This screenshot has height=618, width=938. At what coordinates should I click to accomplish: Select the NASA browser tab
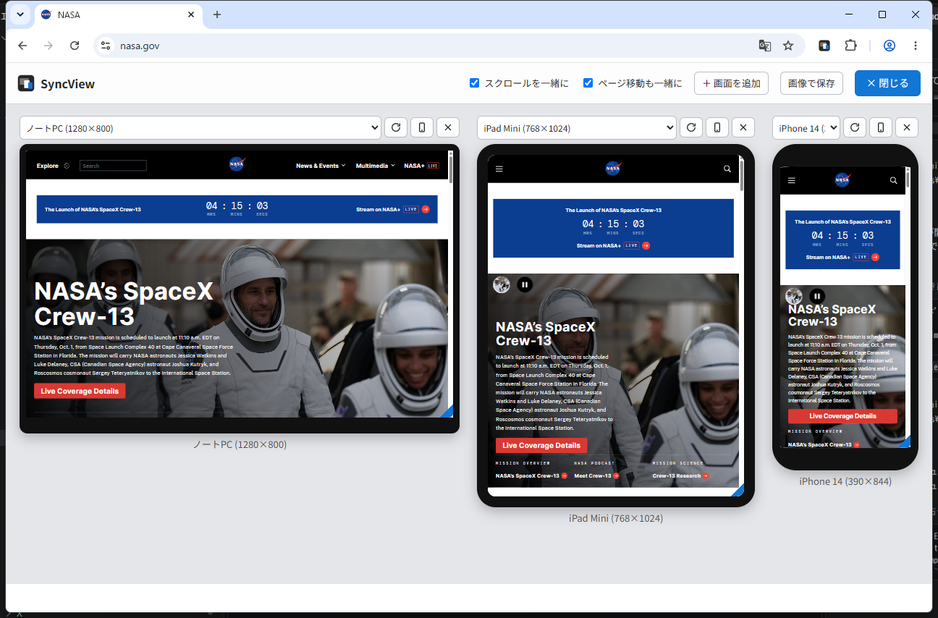pos(119,14)
